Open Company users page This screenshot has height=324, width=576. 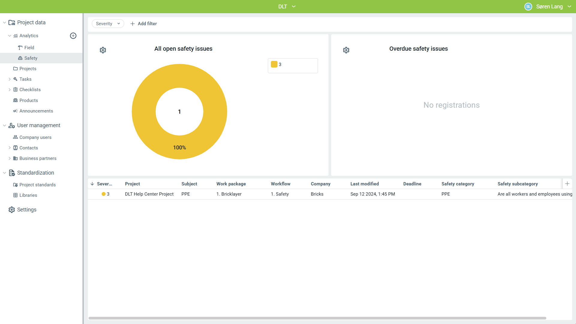(x=35, y=137)
